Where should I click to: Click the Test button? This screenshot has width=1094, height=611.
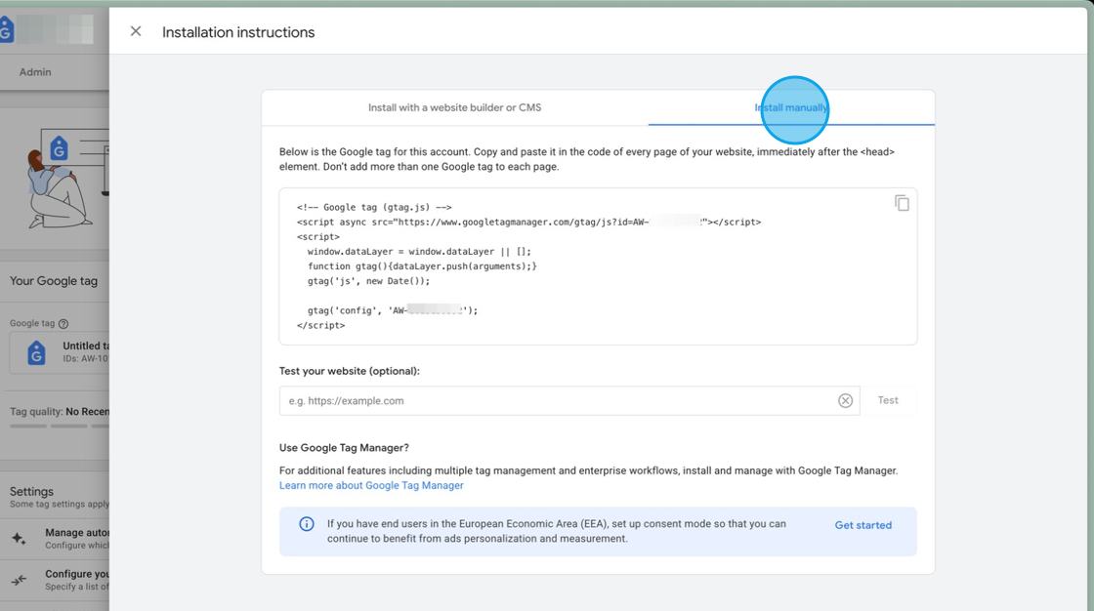point(887,400)
